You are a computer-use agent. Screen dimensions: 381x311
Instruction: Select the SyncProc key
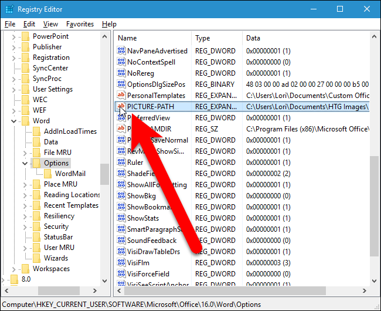[47, 79]
